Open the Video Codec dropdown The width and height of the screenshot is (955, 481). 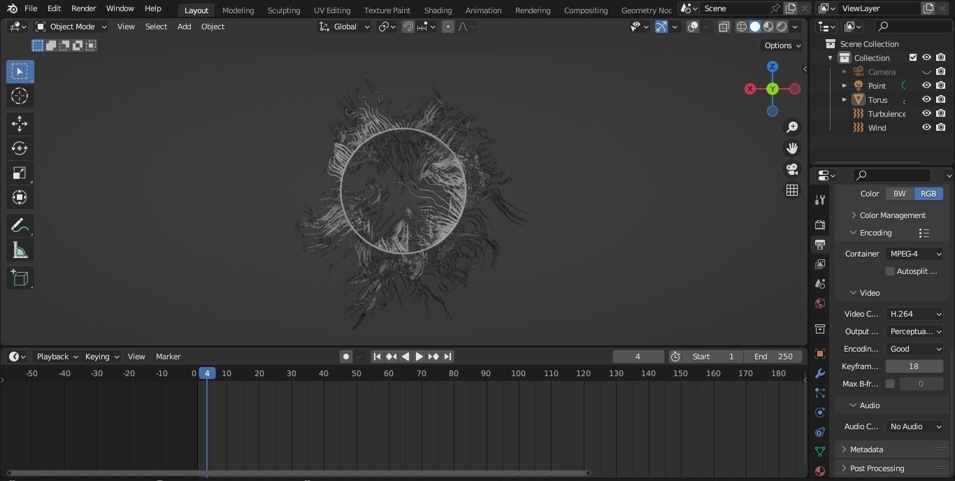point(914,313)
